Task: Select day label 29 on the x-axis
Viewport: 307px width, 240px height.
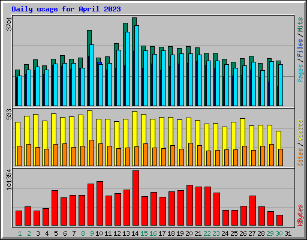Action: tap(270, 233)
